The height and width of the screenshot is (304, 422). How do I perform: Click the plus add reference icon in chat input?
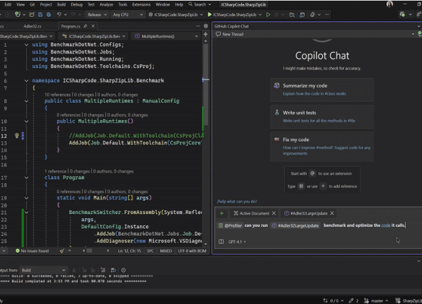click(x=222, y=213)
